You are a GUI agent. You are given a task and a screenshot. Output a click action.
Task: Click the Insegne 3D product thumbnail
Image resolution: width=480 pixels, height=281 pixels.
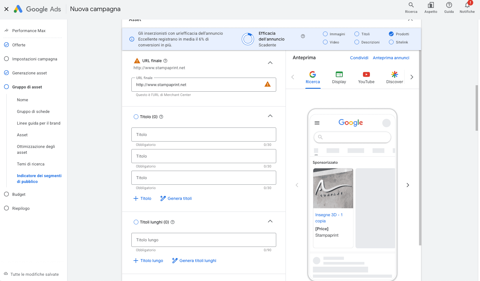point(333,188)
